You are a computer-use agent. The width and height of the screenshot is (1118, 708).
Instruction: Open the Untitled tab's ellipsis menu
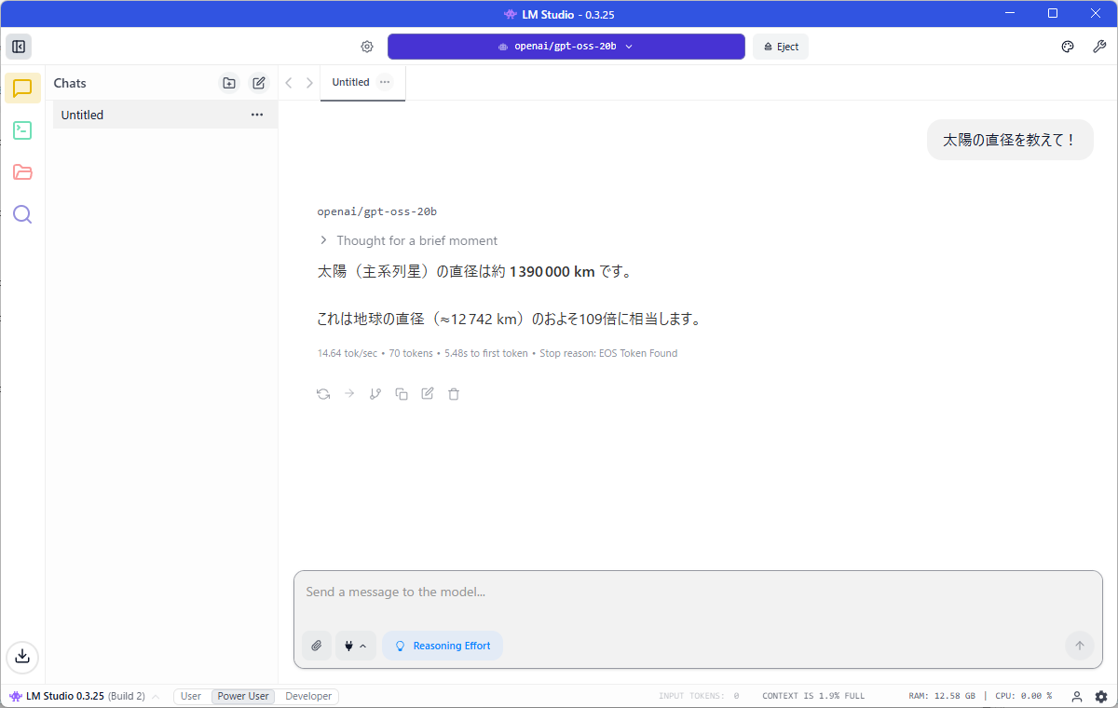[x=385, y=82]
